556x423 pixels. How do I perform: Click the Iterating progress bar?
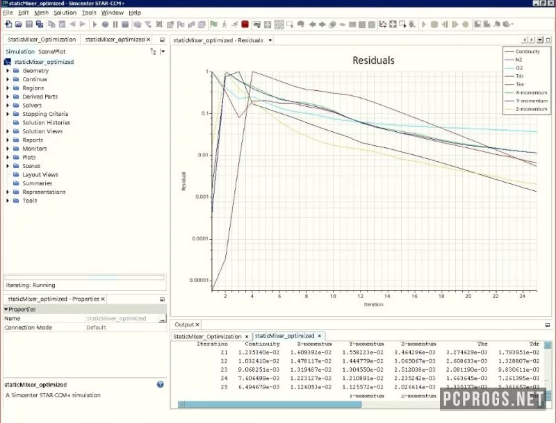tap(84, 278)
